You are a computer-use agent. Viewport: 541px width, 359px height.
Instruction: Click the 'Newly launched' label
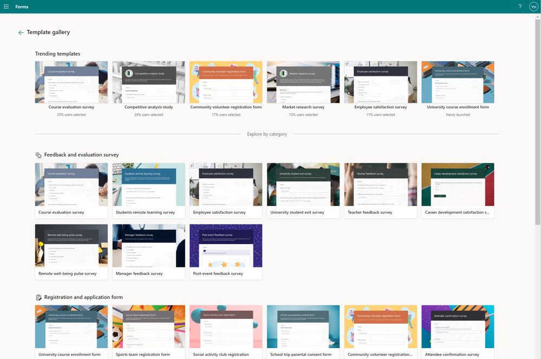[458, 115]
